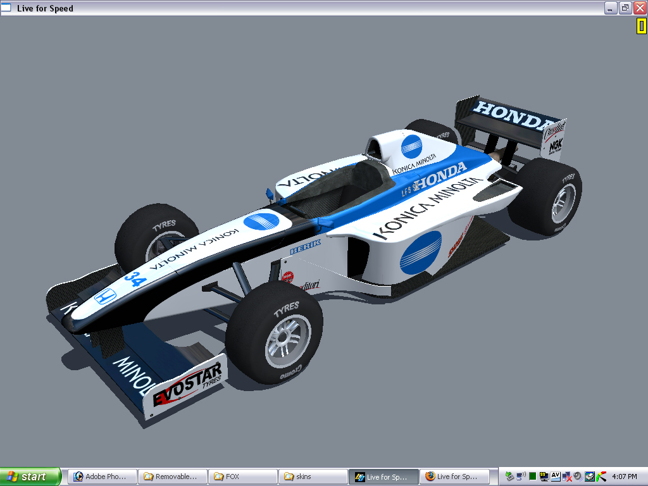Restore down the Live for Speed window
The image size is (648, 486).
click(x=625, y=8)
